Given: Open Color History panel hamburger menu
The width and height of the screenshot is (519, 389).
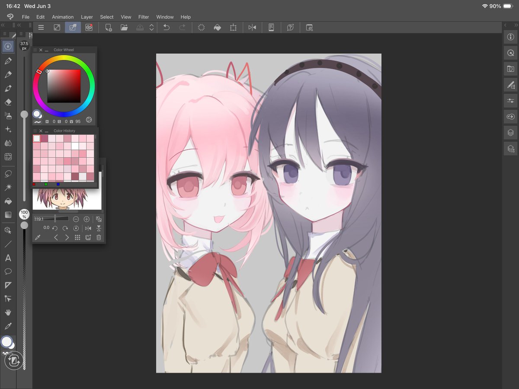Looking at the screenshot, I should [x=35, y=131].
